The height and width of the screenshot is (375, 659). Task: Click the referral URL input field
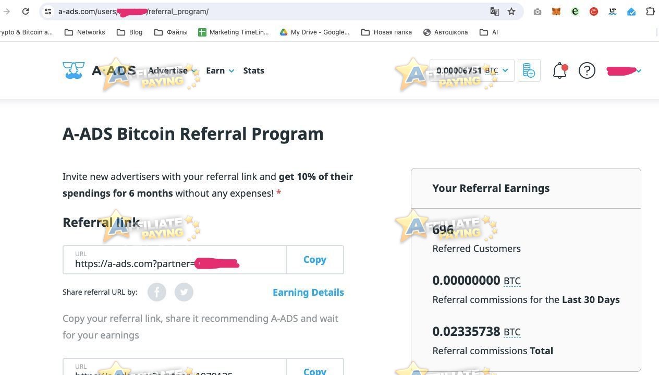(x=175, y=260)
